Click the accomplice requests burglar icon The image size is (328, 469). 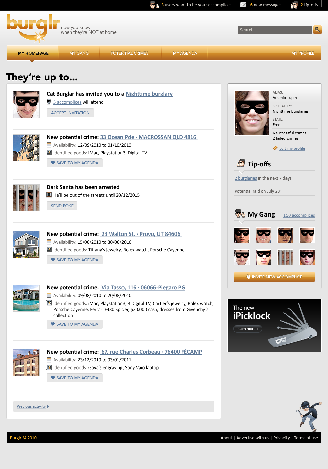click(154, 5)
